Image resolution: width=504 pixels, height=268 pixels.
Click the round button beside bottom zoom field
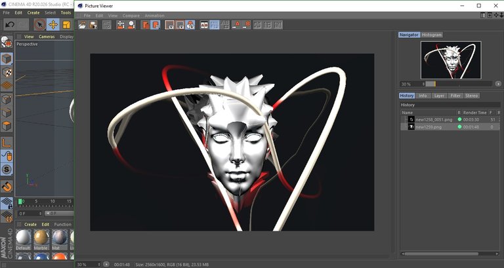click(x=106, y=265)
